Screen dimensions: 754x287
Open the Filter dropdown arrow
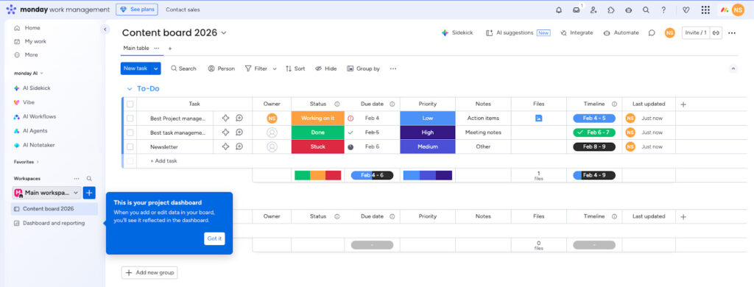(x=275, y=68)
